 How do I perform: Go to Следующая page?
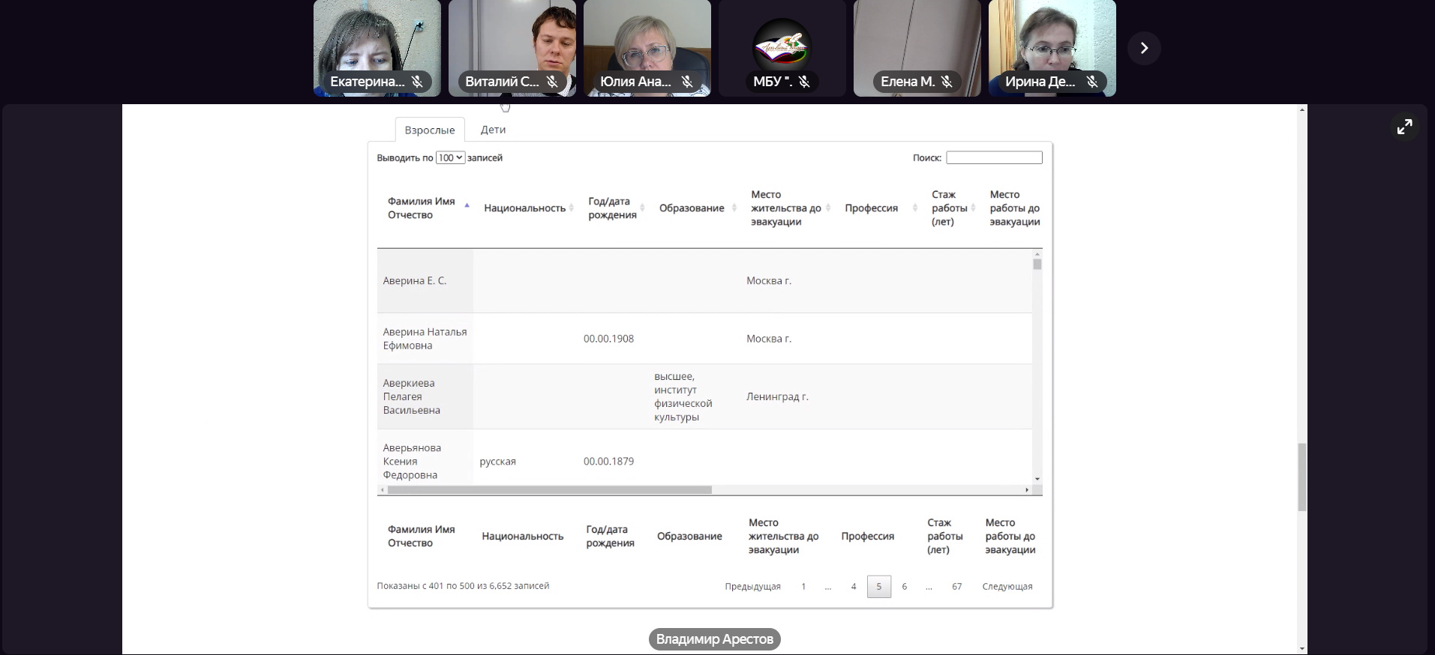1007,587
